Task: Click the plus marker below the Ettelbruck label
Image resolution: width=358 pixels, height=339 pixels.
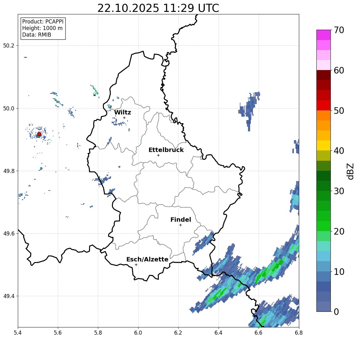Action: 158,155
